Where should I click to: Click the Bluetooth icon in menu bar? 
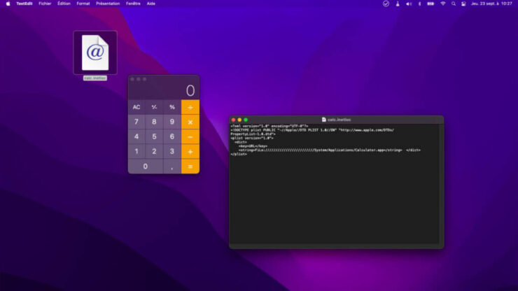(x=419, y=3)
